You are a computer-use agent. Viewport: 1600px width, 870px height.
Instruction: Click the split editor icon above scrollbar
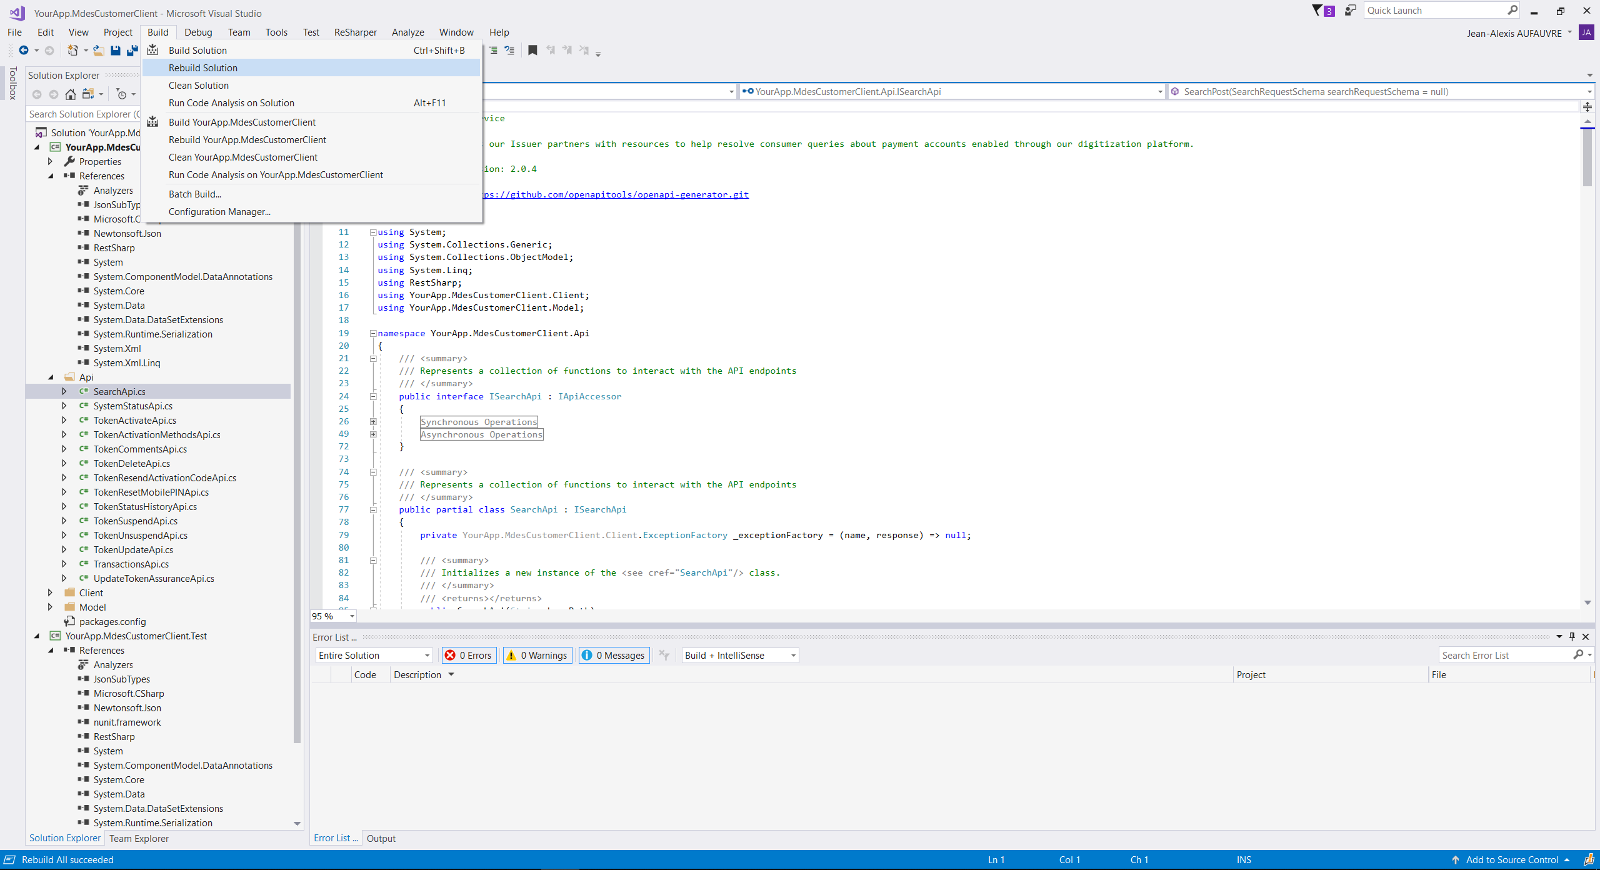tap(1587, 107)
